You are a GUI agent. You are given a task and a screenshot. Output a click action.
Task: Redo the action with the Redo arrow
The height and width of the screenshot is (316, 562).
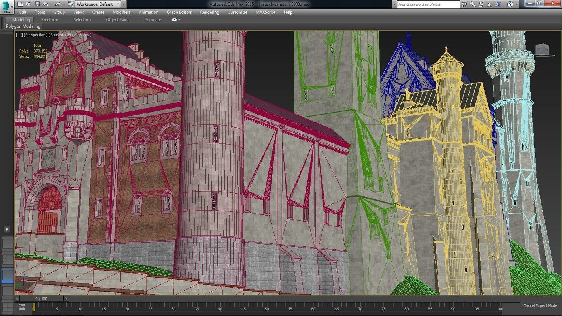(58, 4)
